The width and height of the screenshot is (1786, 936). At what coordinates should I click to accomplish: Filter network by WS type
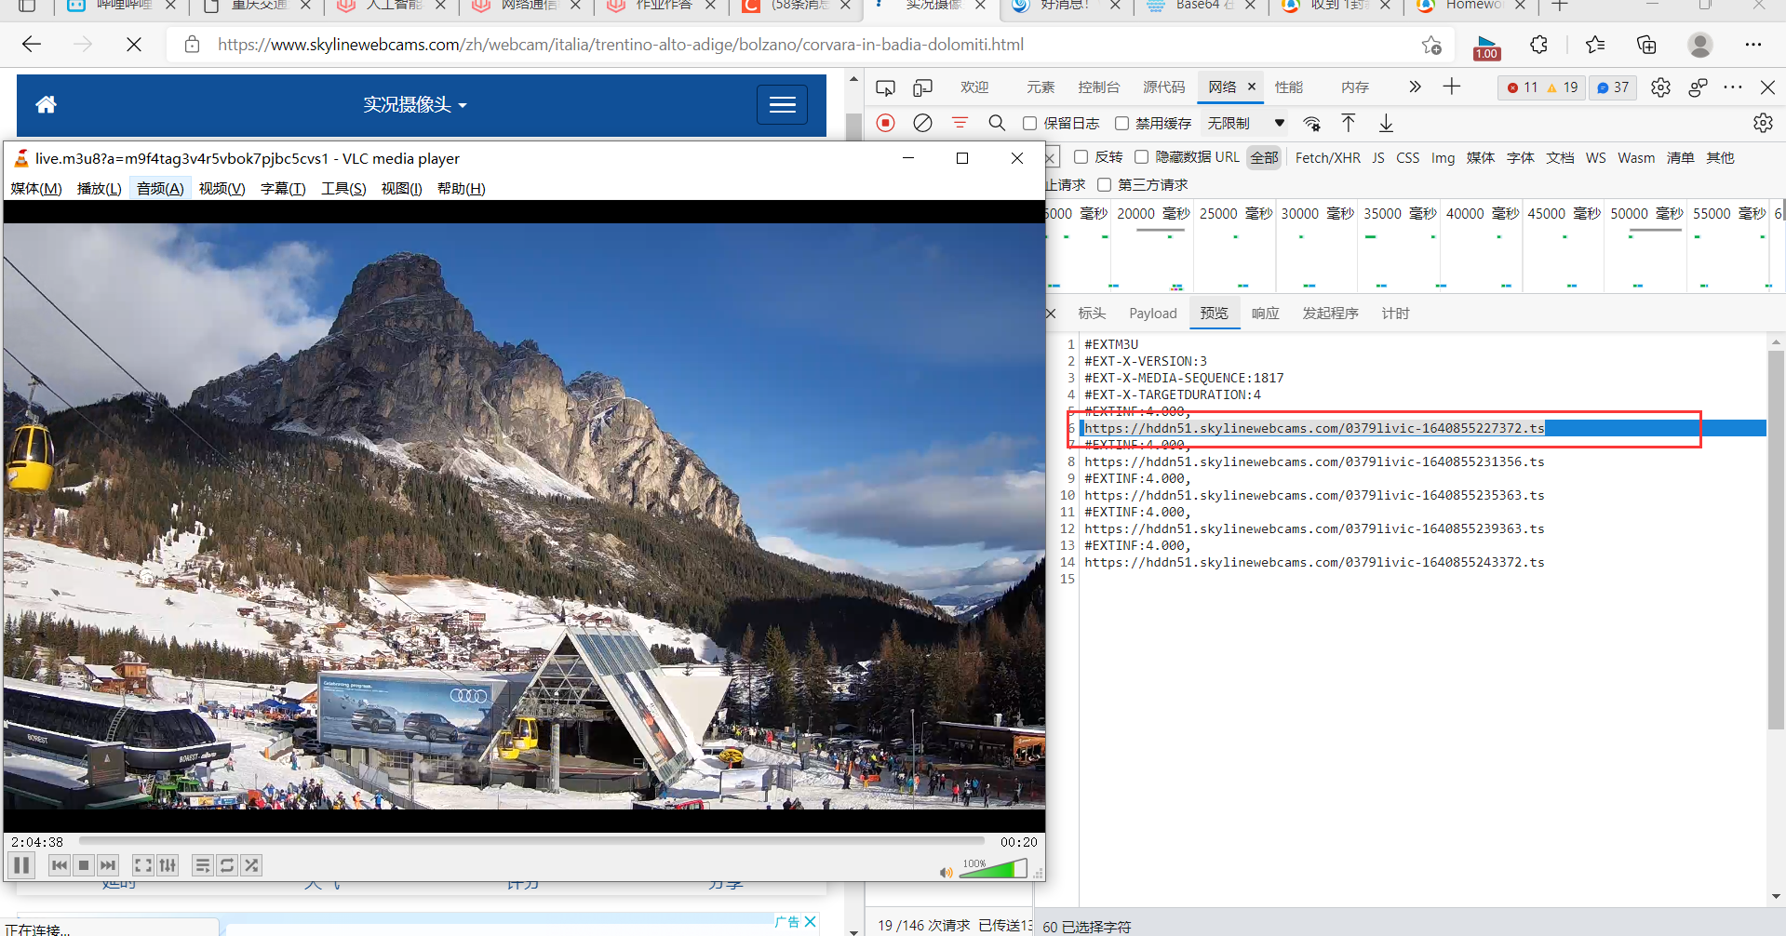point(1595,158)
